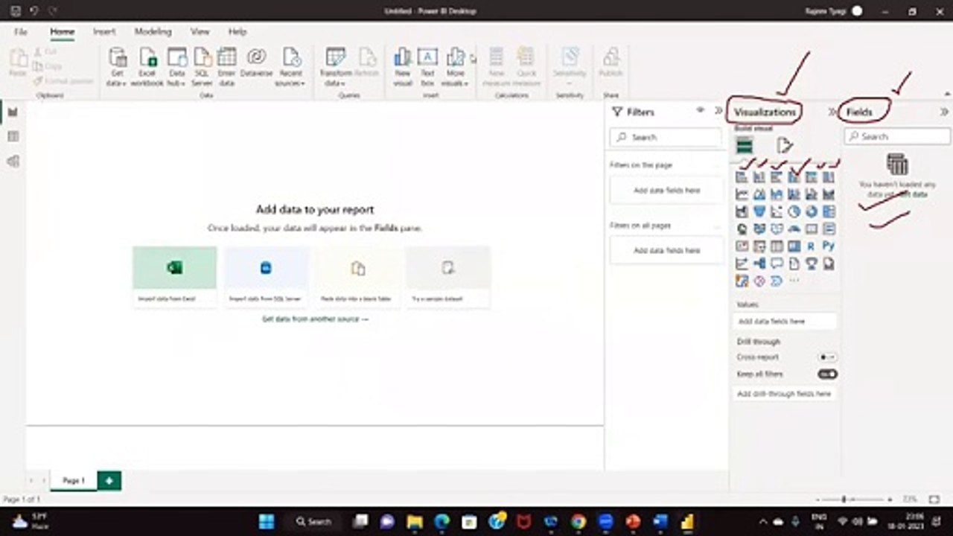Select the Format visual tab icon

tap(785, 145)
